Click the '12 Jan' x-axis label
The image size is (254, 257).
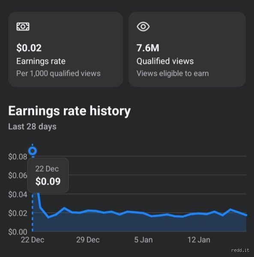coord(199,240)
